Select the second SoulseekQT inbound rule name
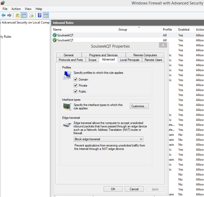The width and height of the screenshot is (204, 197). coord(65,40)
